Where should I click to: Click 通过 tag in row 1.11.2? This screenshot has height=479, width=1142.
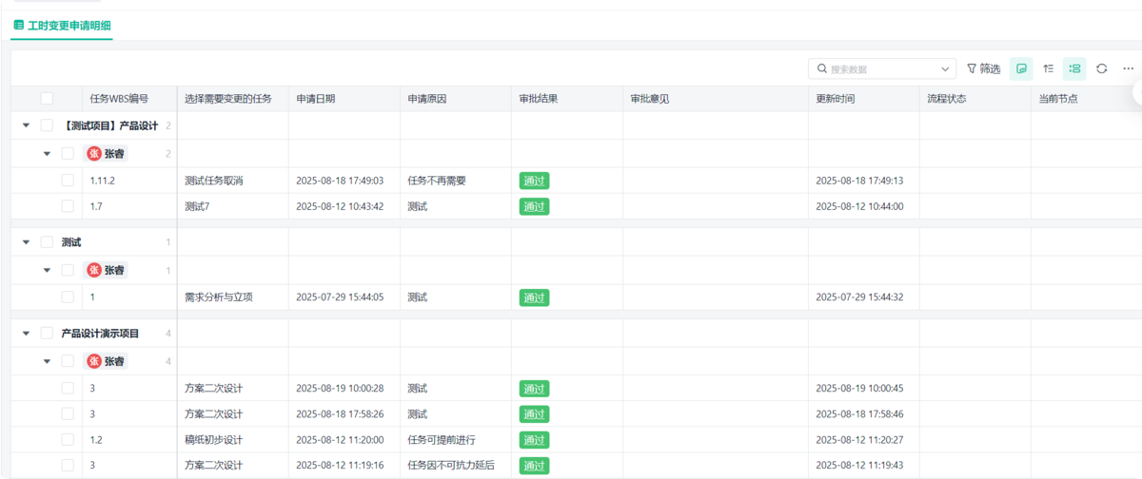tap(534, 181)
